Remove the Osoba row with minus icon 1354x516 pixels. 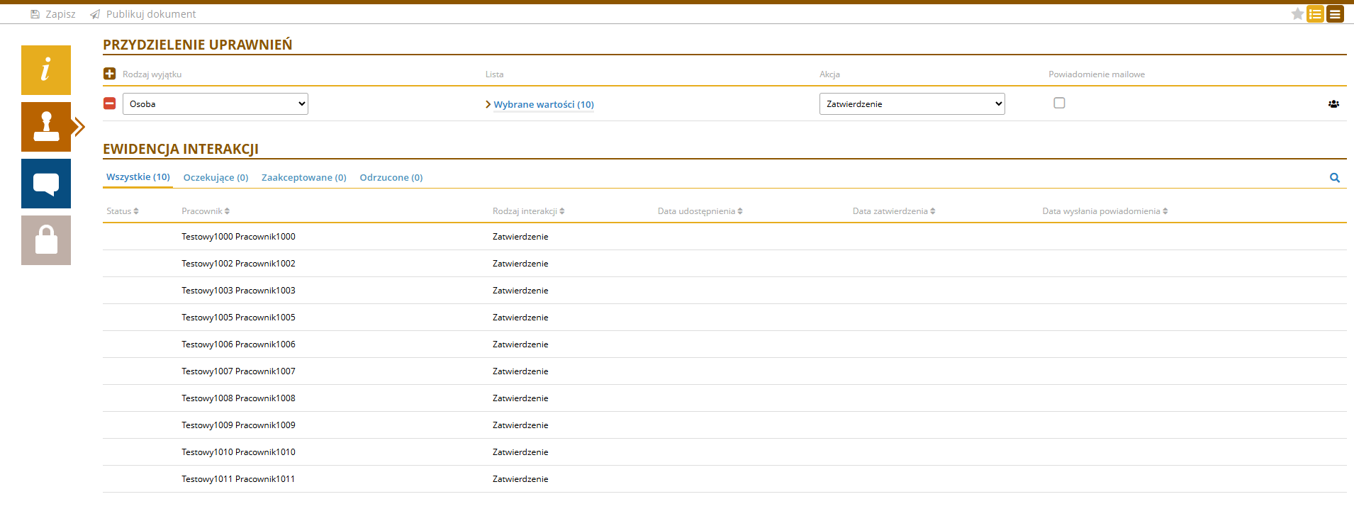tap(110, 103)
